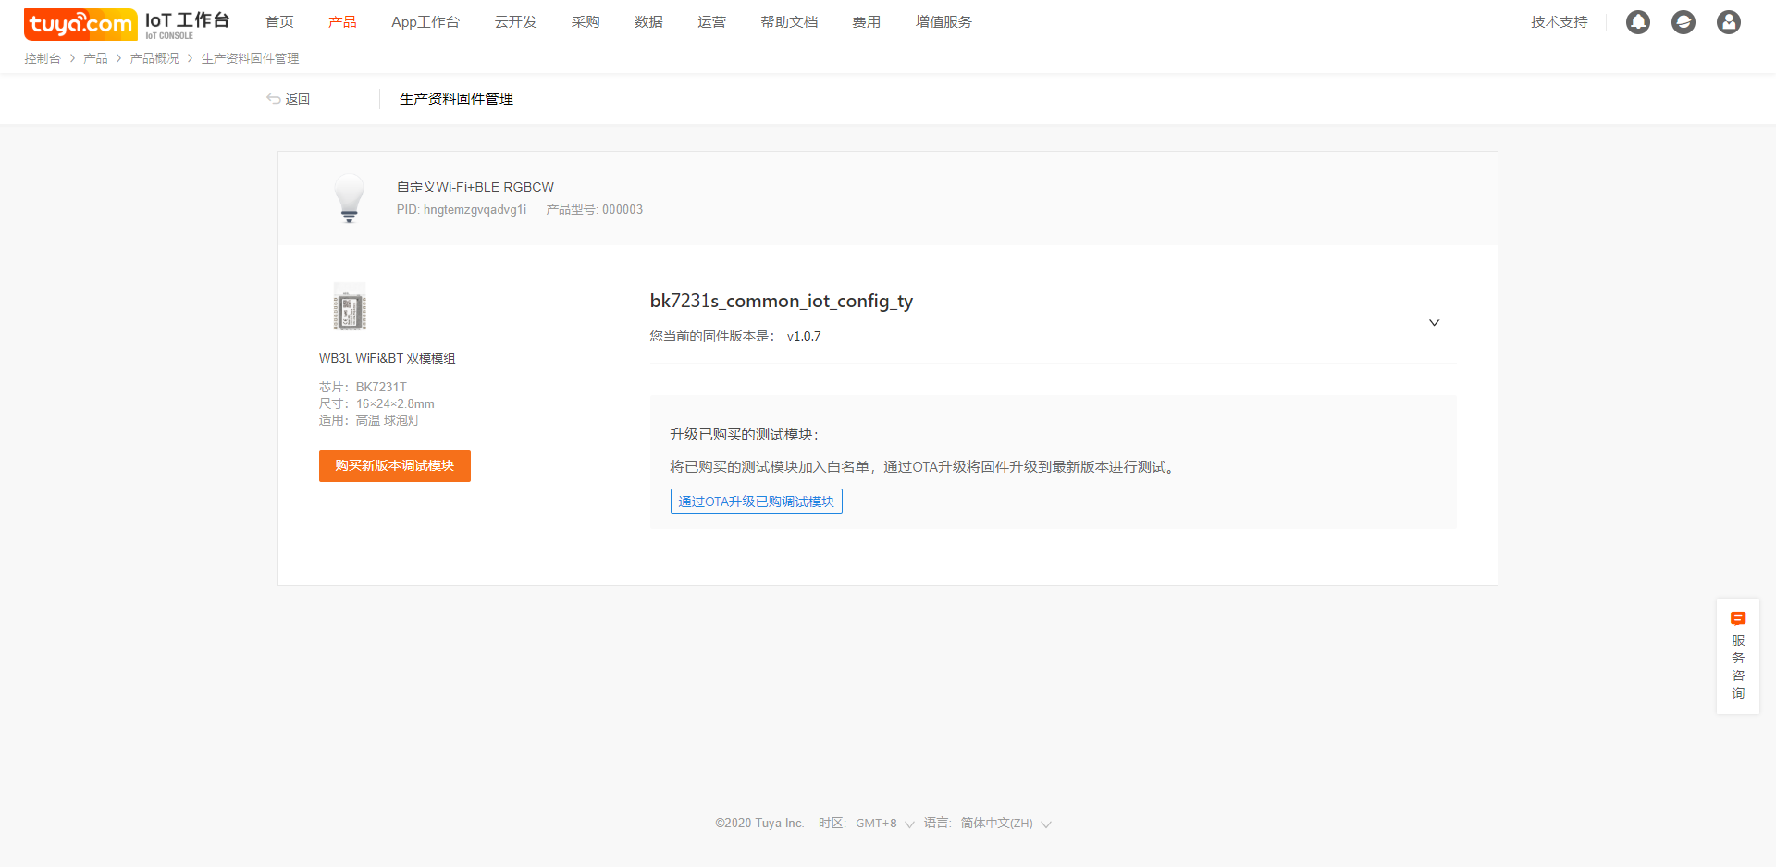Viewport: 1776px width, 867px height.
Task: Click the bk7231s_common_iot_config_ty firmware title
Action: [782, 301]
